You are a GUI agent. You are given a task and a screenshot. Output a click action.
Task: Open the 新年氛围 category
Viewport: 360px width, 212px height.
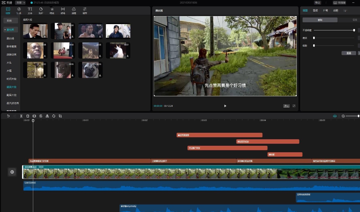pyautogui.click(x=11, y=46)
